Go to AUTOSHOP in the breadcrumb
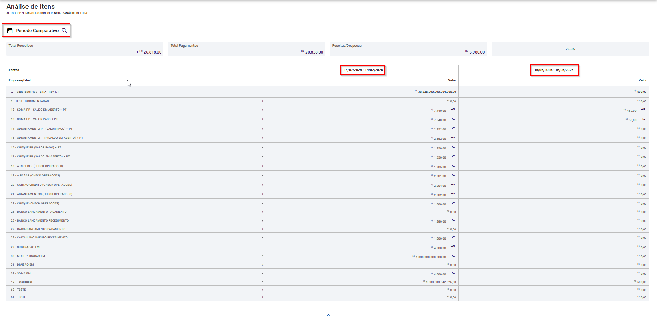 [14, 13]
